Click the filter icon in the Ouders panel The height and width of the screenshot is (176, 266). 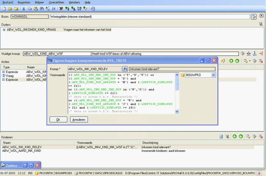261,24
